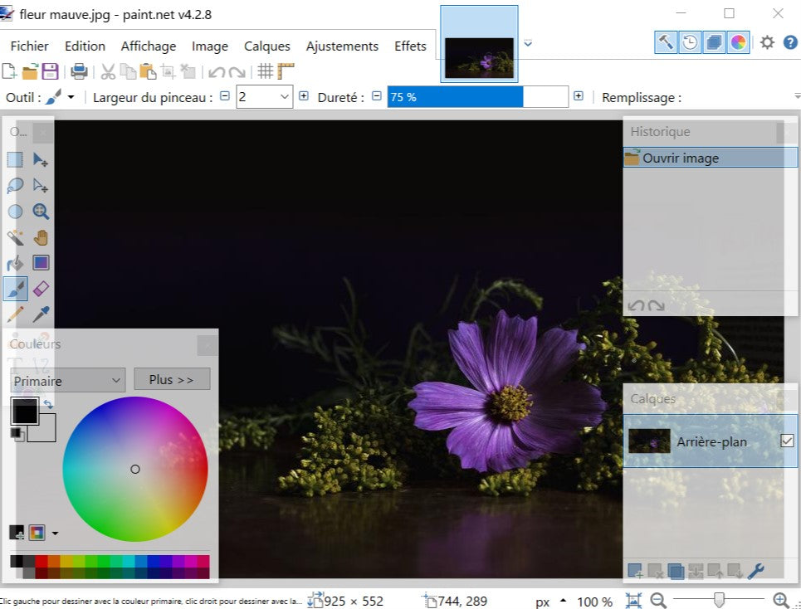The width and height of the screenshot is (801, 609).
Task: Click the Print icon in toolbar
Action: [79, 71]
